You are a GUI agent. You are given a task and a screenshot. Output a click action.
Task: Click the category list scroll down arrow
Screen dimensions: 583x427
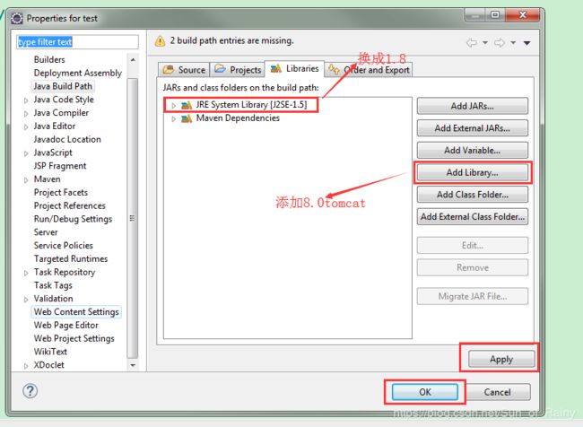coord(133,365)
